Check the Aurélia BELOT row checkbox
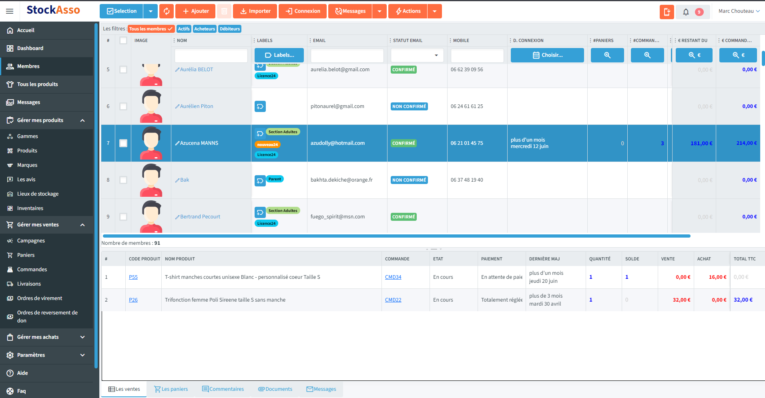This screenshot has width=765, height=398. [x=123, y=70]
